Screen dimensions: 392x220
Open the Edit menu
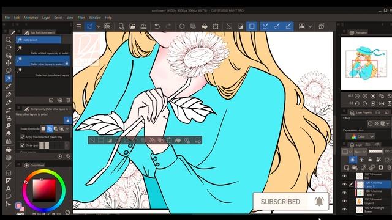[17, 18]
